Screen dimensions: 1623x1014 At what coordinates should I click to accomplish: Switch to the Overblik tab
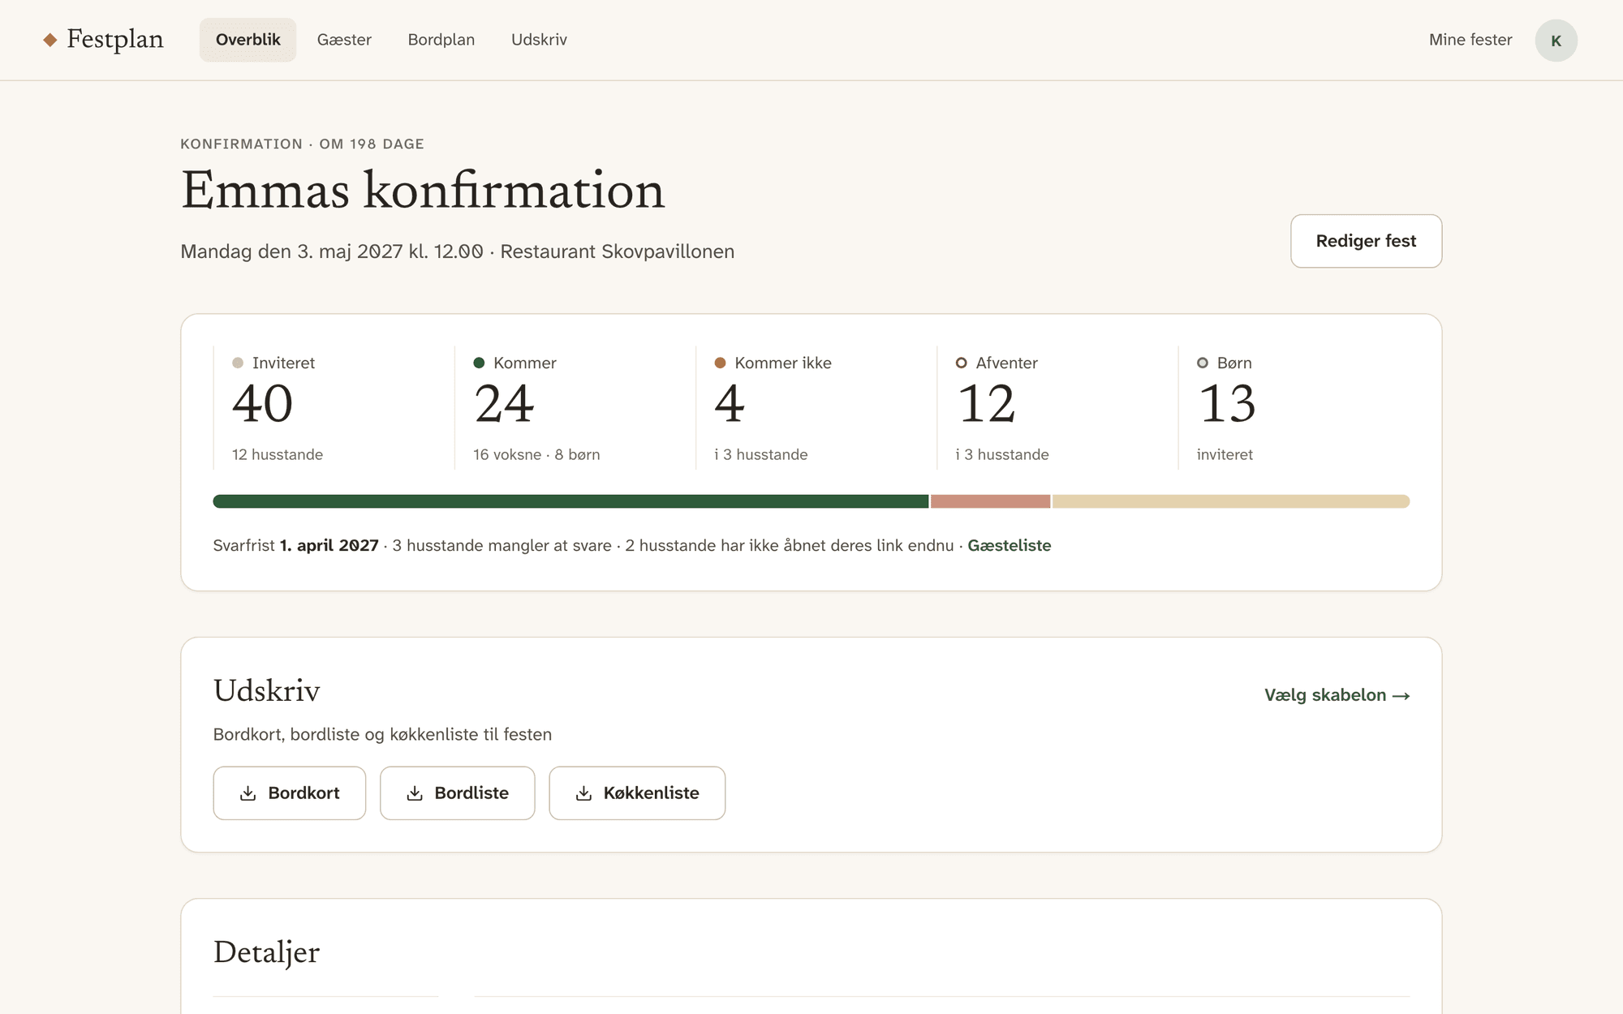[248, 40]
